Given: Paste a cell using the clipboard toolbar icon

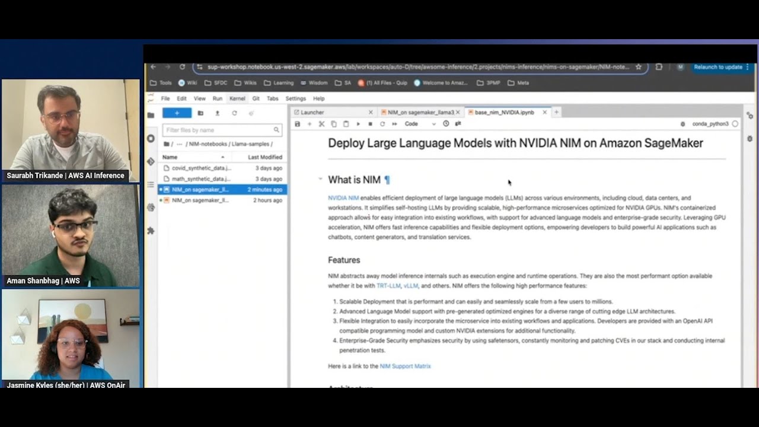Looking at the screenshot, I should [346, 124].
